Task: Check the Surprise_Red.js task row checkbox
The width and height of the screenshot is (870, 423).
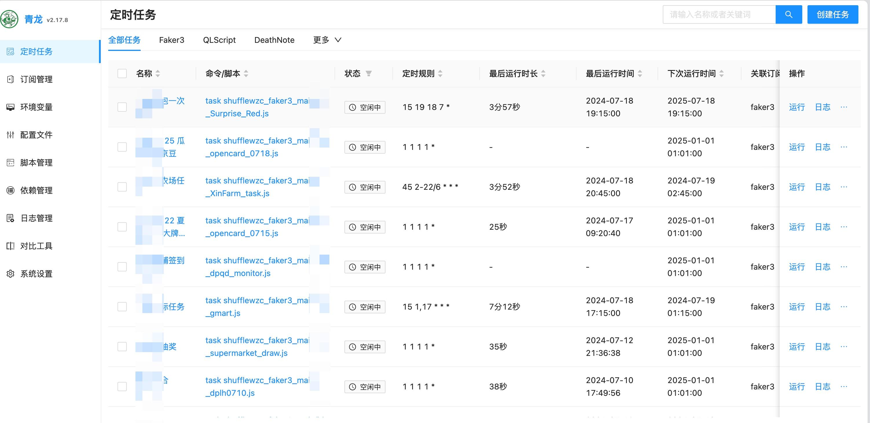Action: 122,107
